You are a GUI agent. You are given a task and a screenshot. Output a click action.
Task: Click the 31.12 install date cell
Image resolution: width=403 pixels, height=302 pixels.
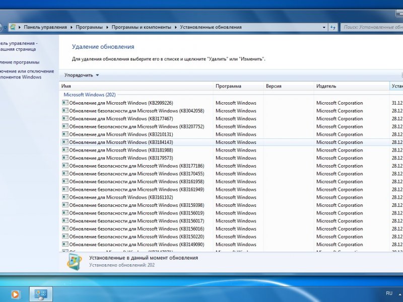[x=397, y=103]
